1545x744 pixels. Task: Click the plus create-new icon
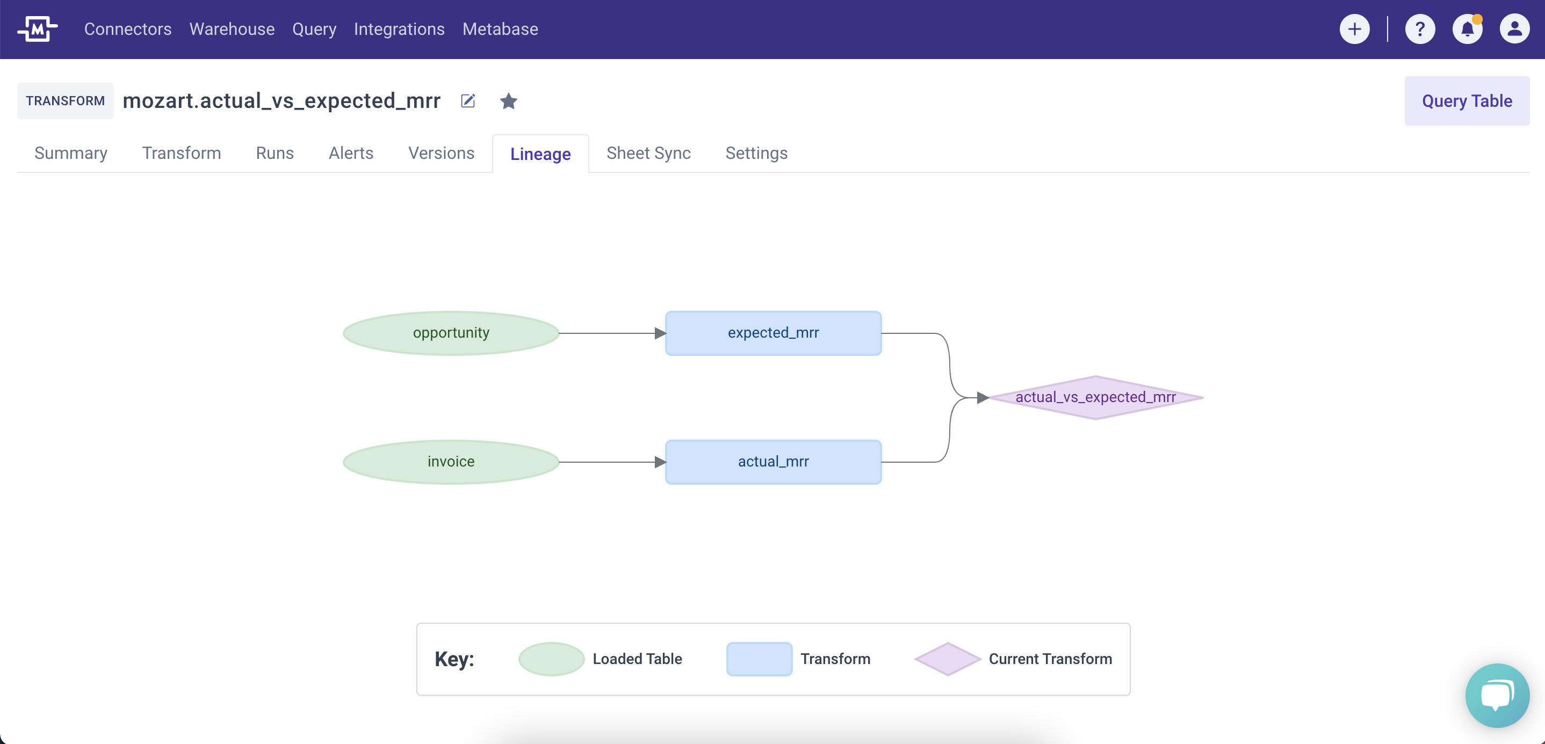tap(1354, 29)
